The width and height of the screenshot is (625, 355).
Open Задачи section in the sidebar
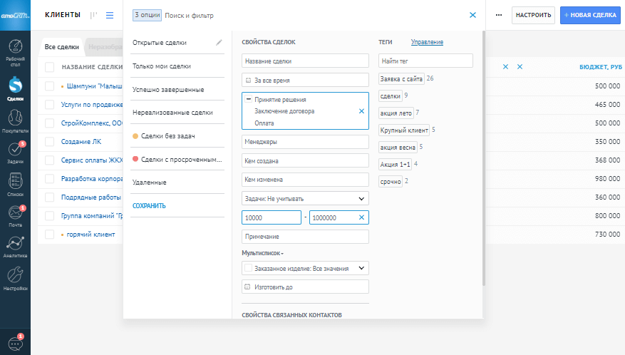pyautogui.click(x=14, y=152)
